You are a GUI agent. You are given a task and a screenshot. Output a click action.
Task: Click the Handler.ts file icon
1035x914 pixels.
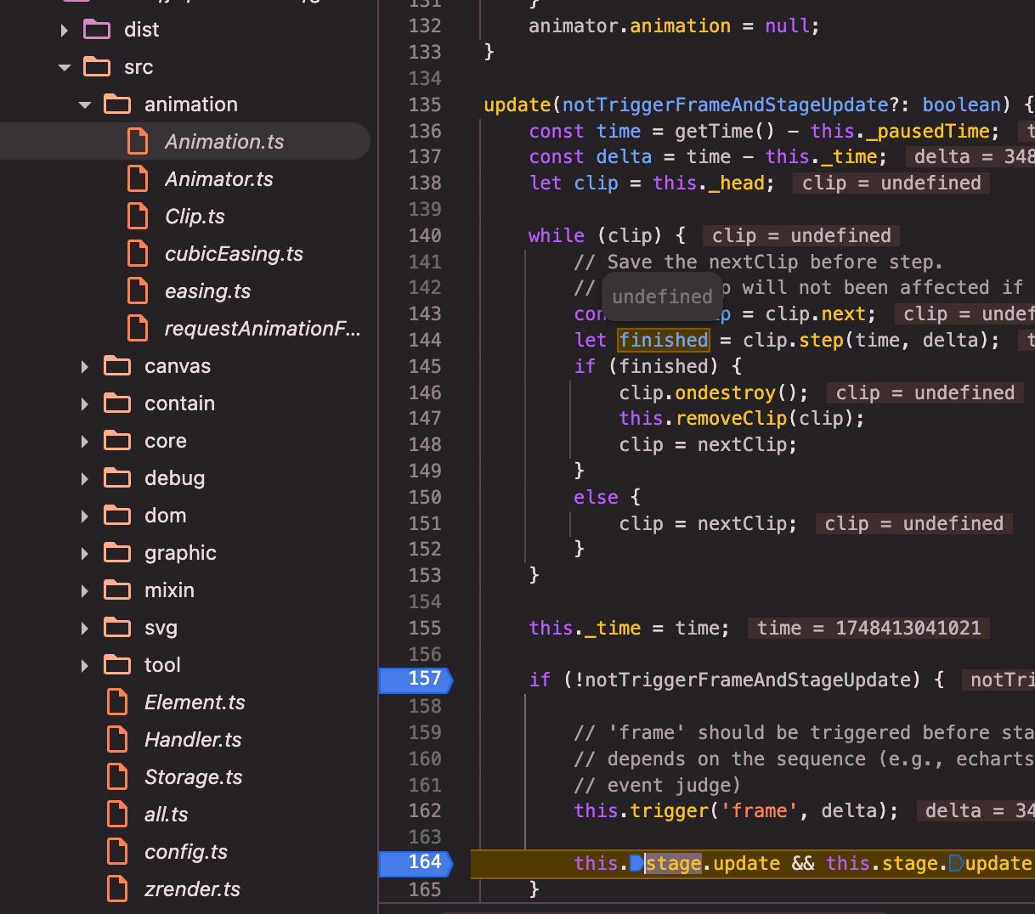click(x=117, y=739)
